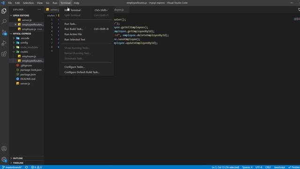Open the Source Control view
This screenshot has height=169, width=300.
(x=4, y=32)
